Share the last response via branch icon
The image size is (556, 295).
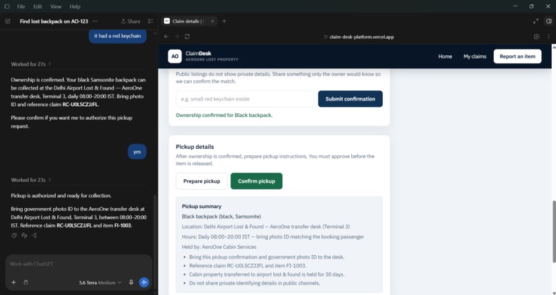coord(34,235)
